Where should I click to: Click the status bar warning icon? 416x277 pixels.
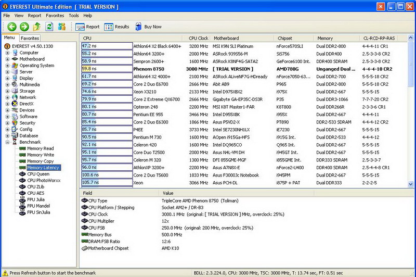click(x=5, y=273)
